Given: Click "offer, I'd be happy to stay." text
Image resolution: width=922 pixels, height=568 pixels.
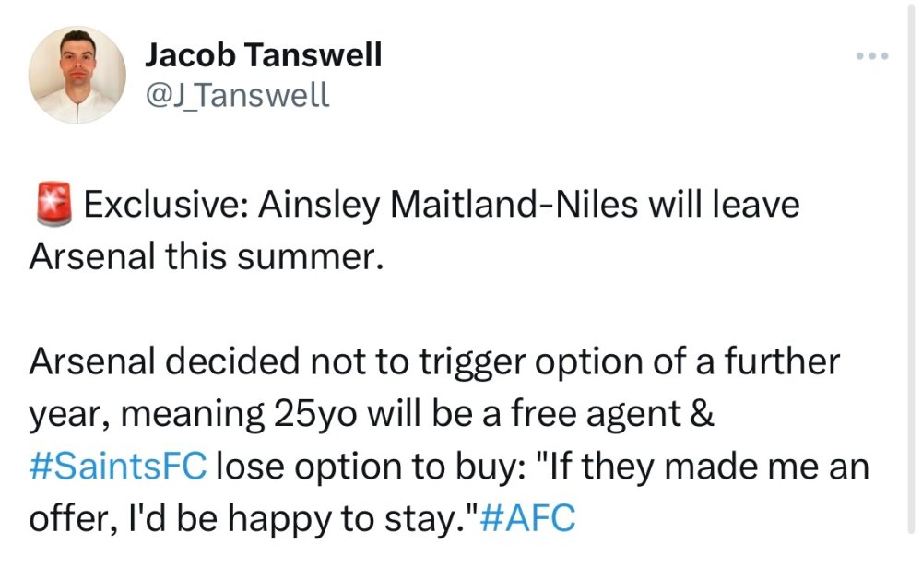Looking at the screenshot, I should 249,515.
